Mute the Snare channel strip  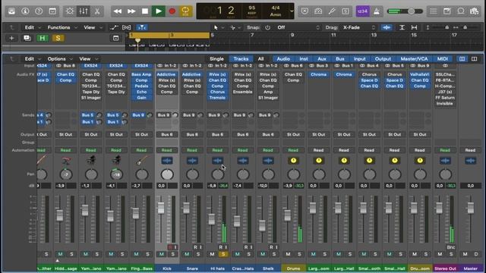[x=187, y=254]
